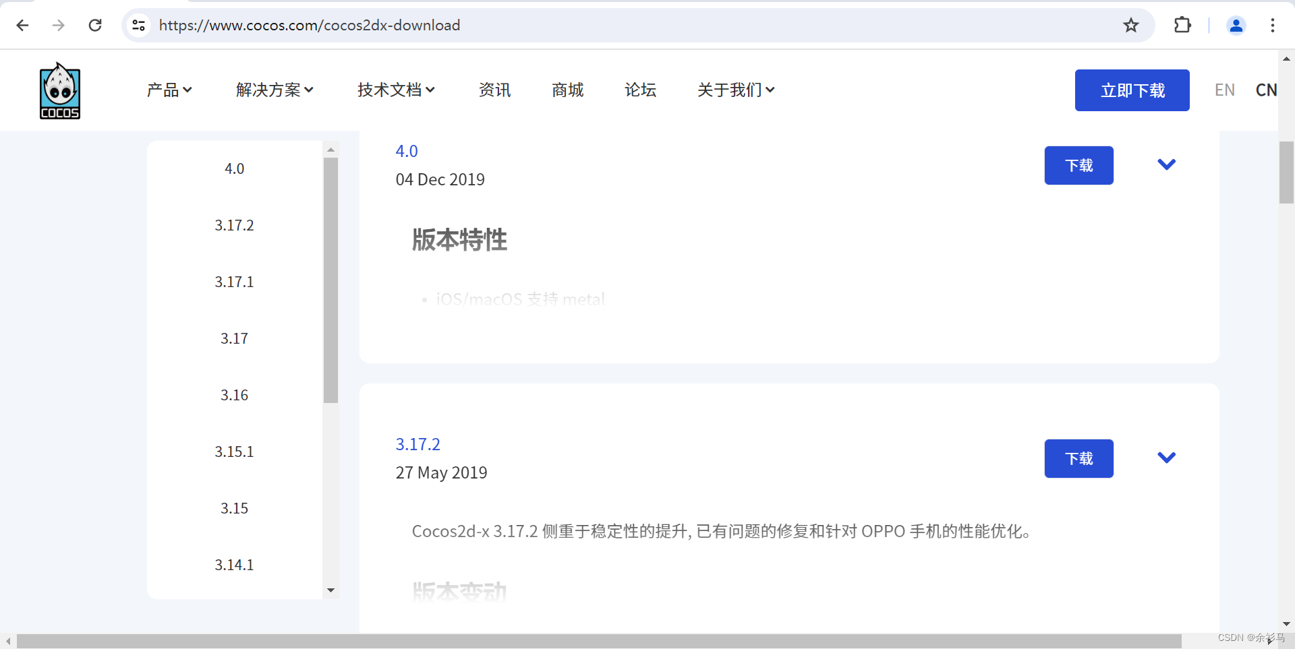Open the 技术文档 dropdown menu
The width and height of the screenshot is (1295, 649).
396,90
